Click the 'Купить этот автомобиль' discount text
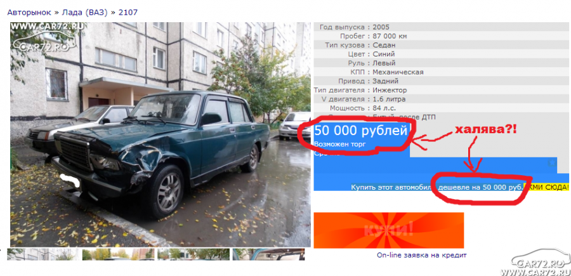 [437, 187]
